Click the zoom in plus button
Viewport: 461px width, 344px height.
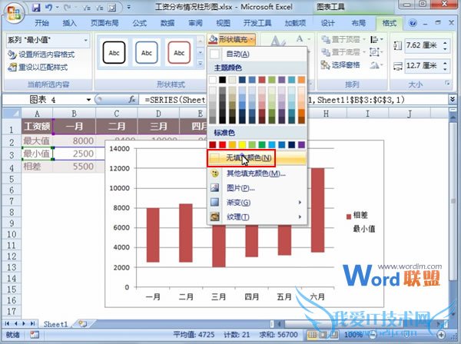(x=441, y=335)
